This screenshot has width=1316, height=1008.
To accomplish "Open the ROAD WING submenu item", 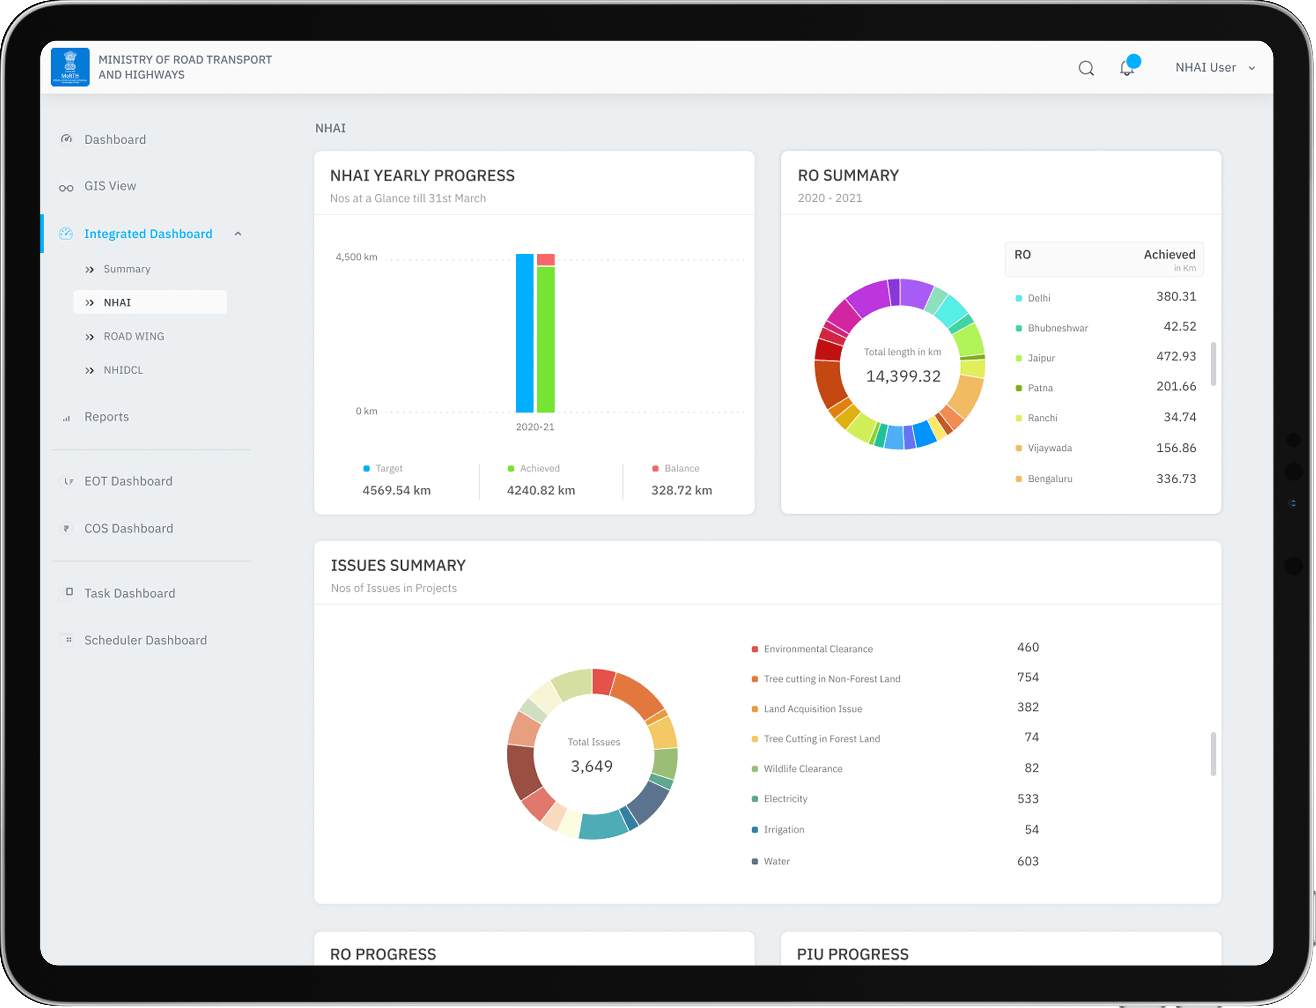I will tap(134, 337).
